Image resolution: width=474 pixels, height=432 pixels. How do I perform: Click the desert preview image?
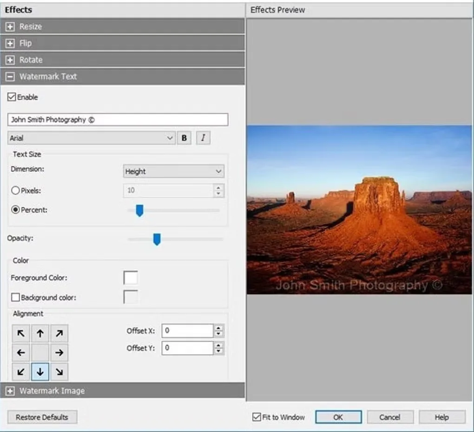coord(359,209)
